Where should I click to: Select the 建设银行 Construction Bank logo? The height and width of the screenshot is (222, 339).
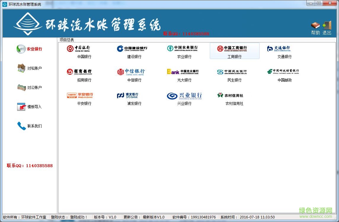[x=132, y=49]
